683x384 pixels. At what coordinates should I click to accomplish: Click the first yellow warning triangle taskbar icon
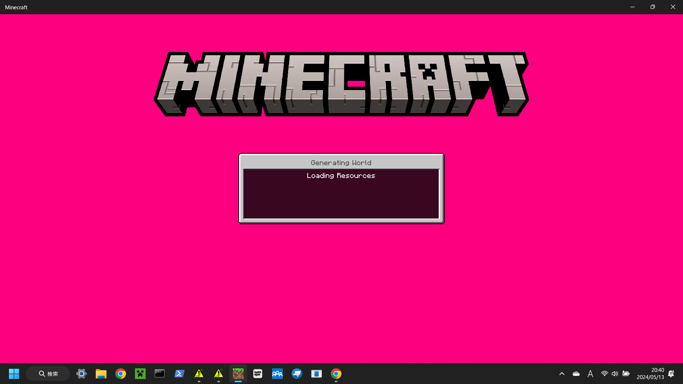pyautogui.click(x=199, y=374)
